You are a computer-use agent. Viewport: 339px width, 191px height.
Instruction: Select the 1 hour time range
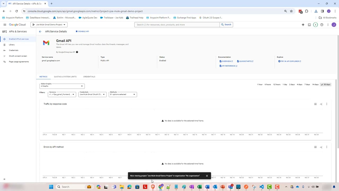(260, 85)
